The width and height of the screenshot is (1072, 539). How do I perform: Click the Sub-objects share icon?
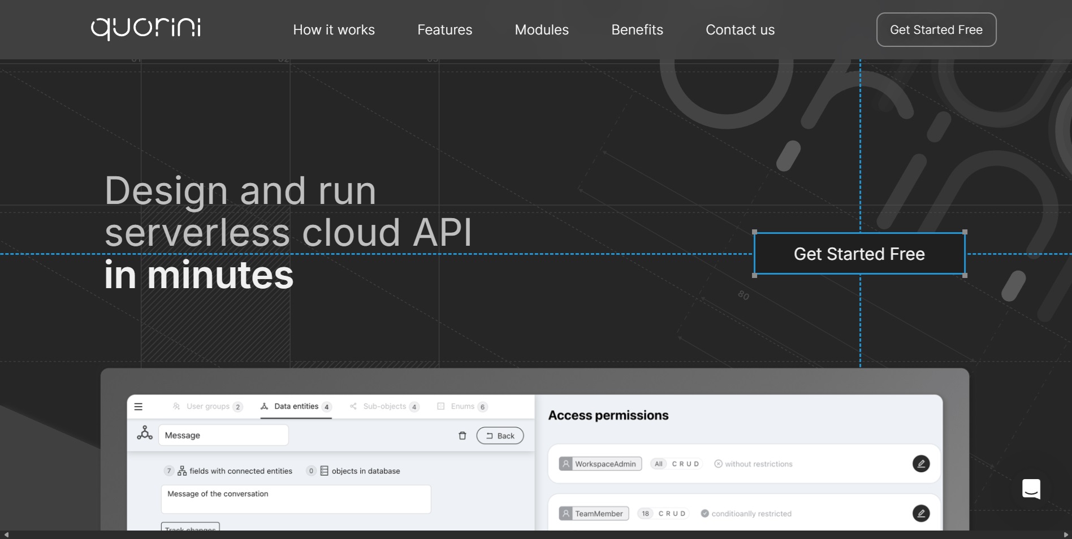point(353,406)
